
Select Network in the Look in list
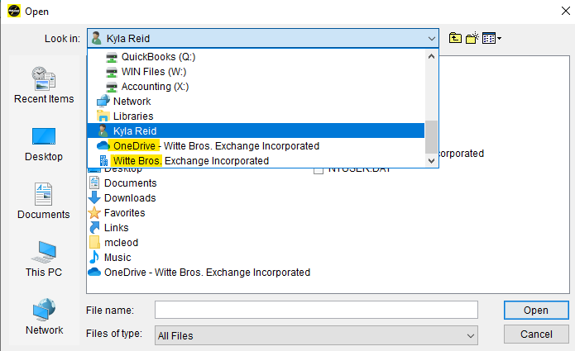256,102
